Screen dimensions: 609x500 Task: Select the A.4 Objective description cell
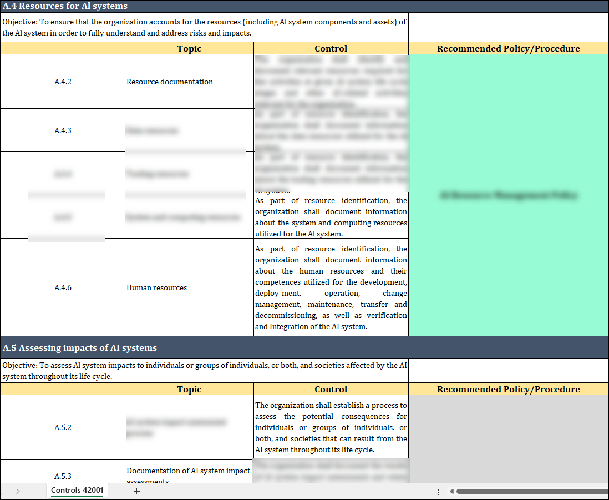[x=204, y=27]
